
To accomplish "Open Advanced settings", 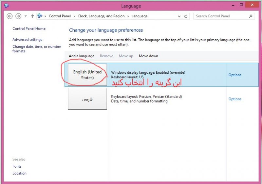I will pos(27,40).
